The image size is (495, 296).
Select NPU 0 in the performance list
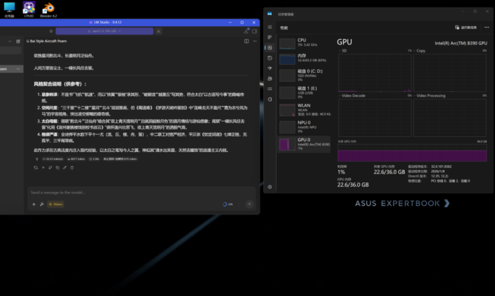tap(304, 127)
